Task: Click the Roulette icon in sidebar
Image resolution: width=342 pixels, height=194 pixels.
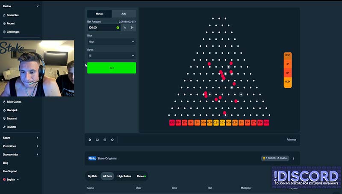Action: 4,127
